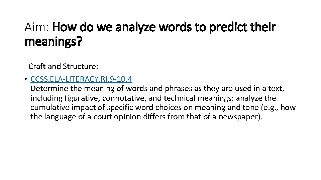
Task: Click the word 'meanings?' in the title
Action: [x=53, y=42]
